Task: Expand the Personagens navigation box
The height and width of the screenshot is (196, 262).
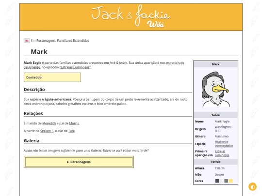Action: coord(79,162)
